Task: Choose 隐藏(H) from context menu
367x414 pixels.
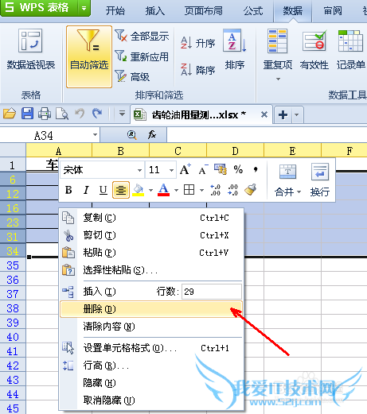Action: point(151,383)
